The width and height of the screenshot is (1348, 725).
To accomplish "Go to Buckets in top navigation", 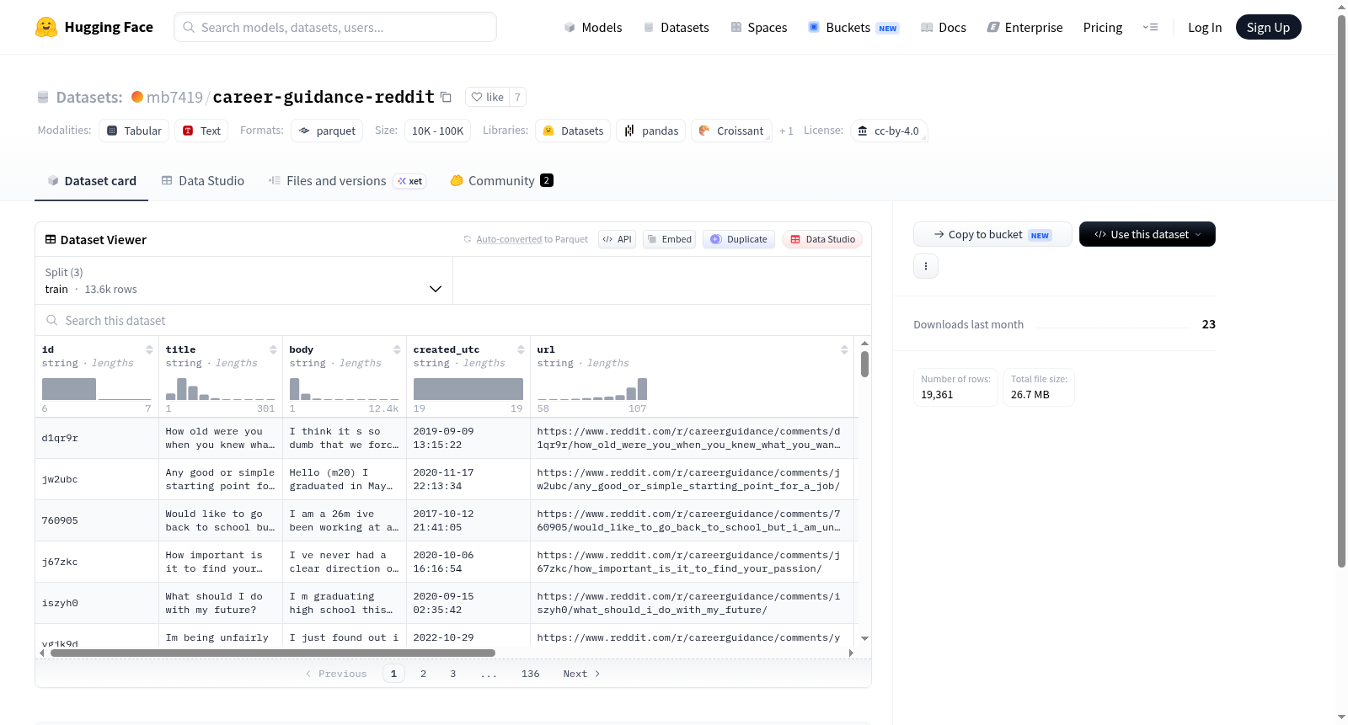I will pos(853,27).
